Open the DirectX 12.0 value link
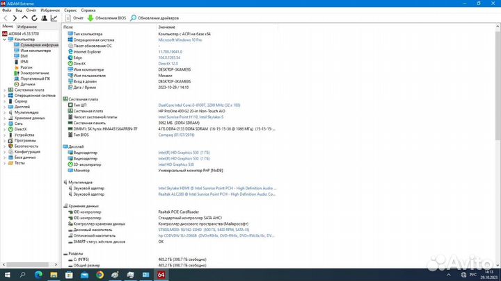 point(168,64)
